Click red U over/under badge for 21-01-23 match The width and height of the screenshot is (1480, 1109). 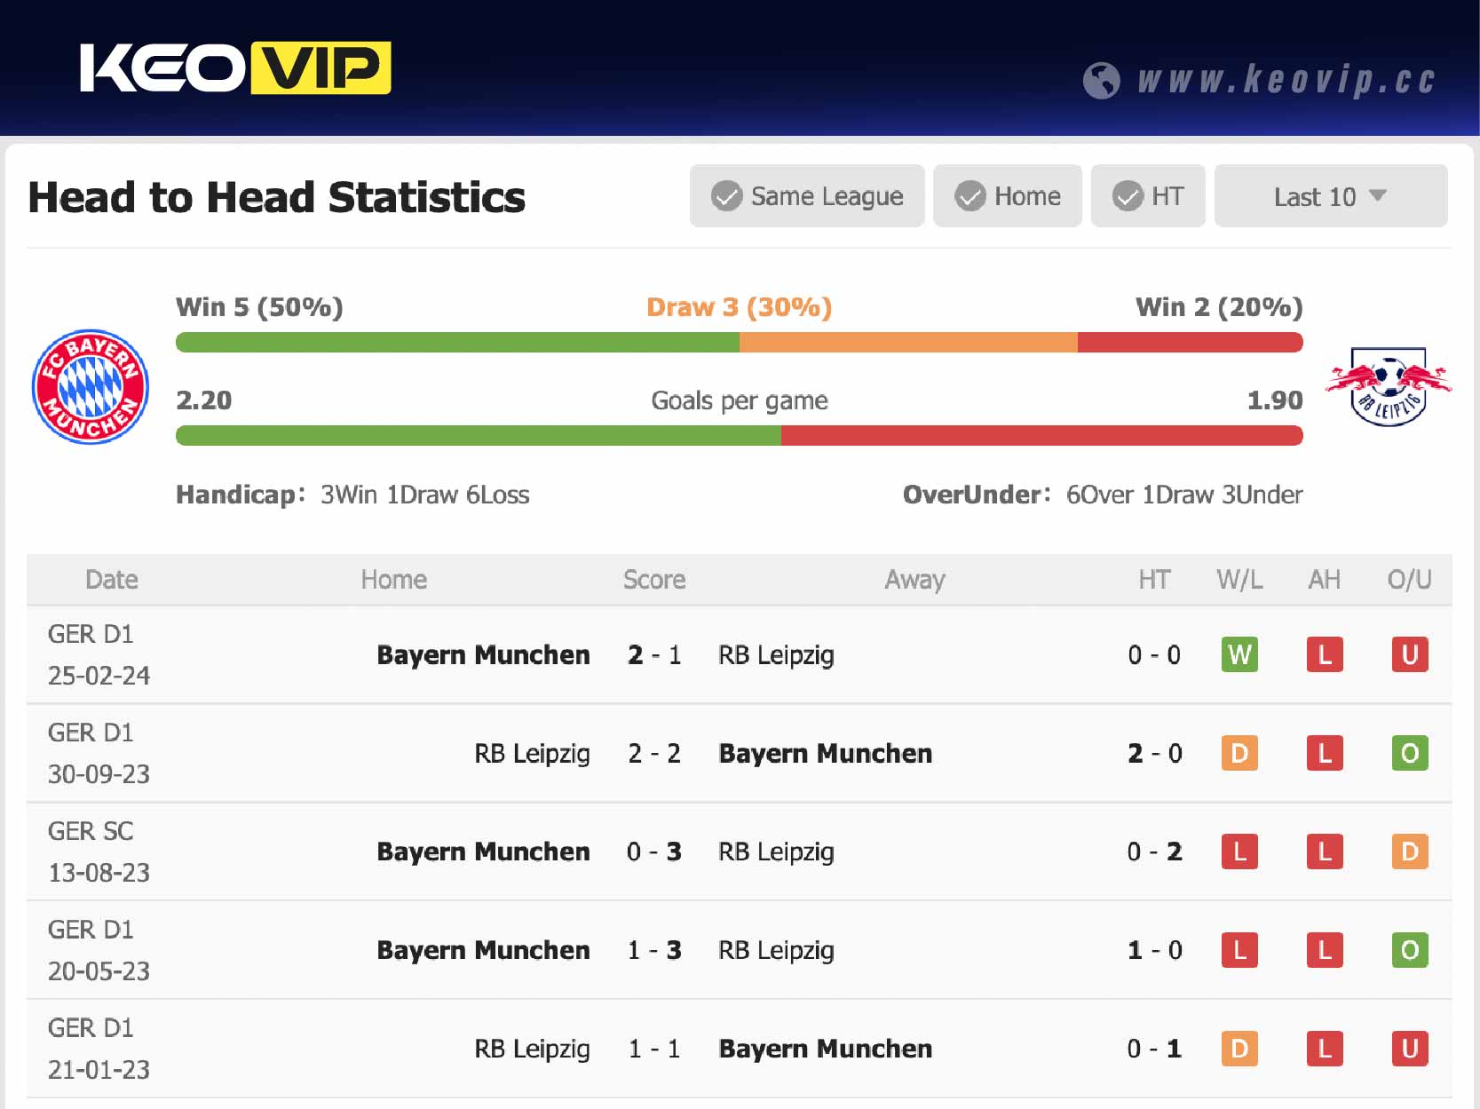pyautogui.click(x=1409, y=1050)
